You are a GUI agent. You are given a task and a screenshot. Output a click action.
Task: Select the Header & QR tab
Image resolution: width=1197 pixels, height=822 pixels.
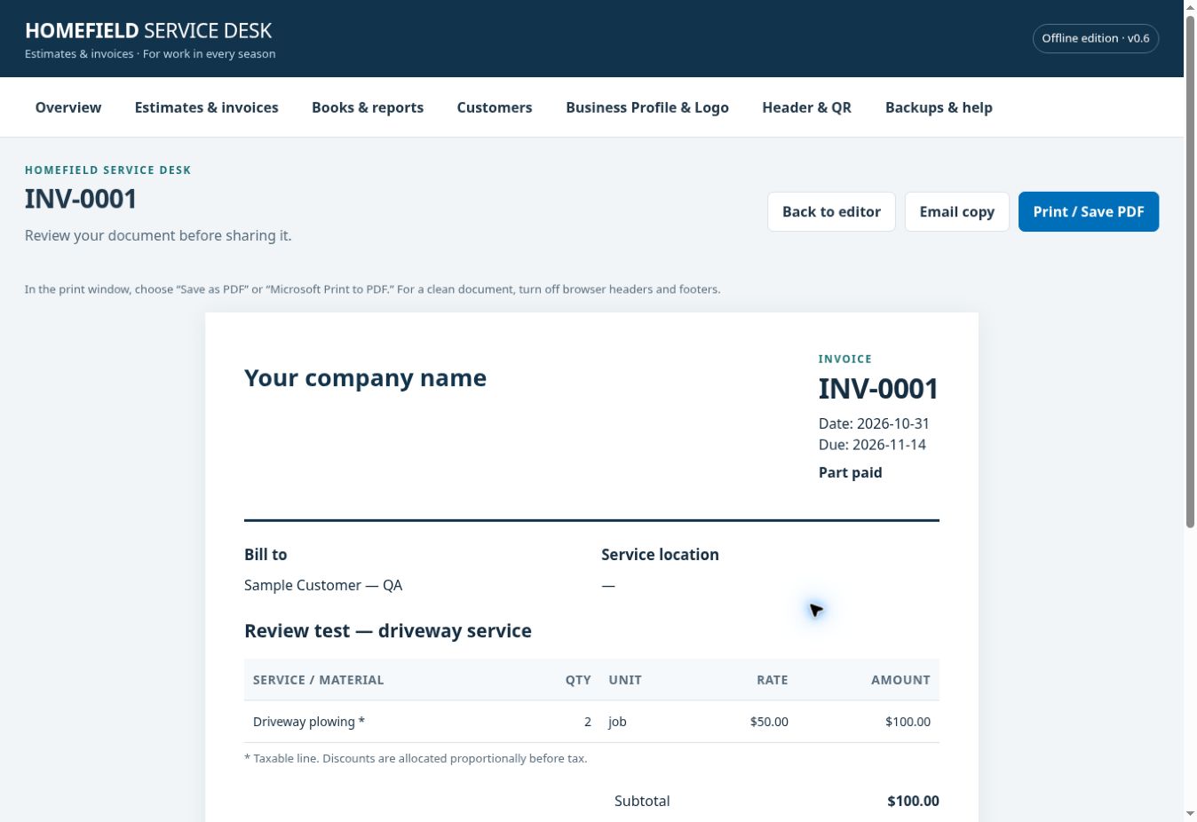pyautogui.click(x=806, y=107)
